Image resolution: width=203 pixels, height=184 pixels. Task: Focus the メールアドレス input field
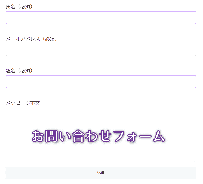[101, 50]
